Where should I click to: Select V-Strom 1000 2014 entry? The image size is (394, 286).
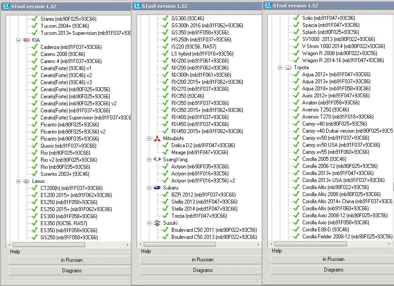[343, 46]
